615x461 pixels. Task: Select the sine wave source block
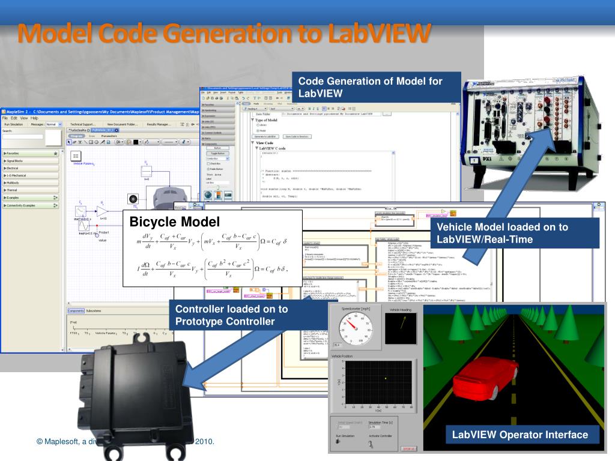83,226
